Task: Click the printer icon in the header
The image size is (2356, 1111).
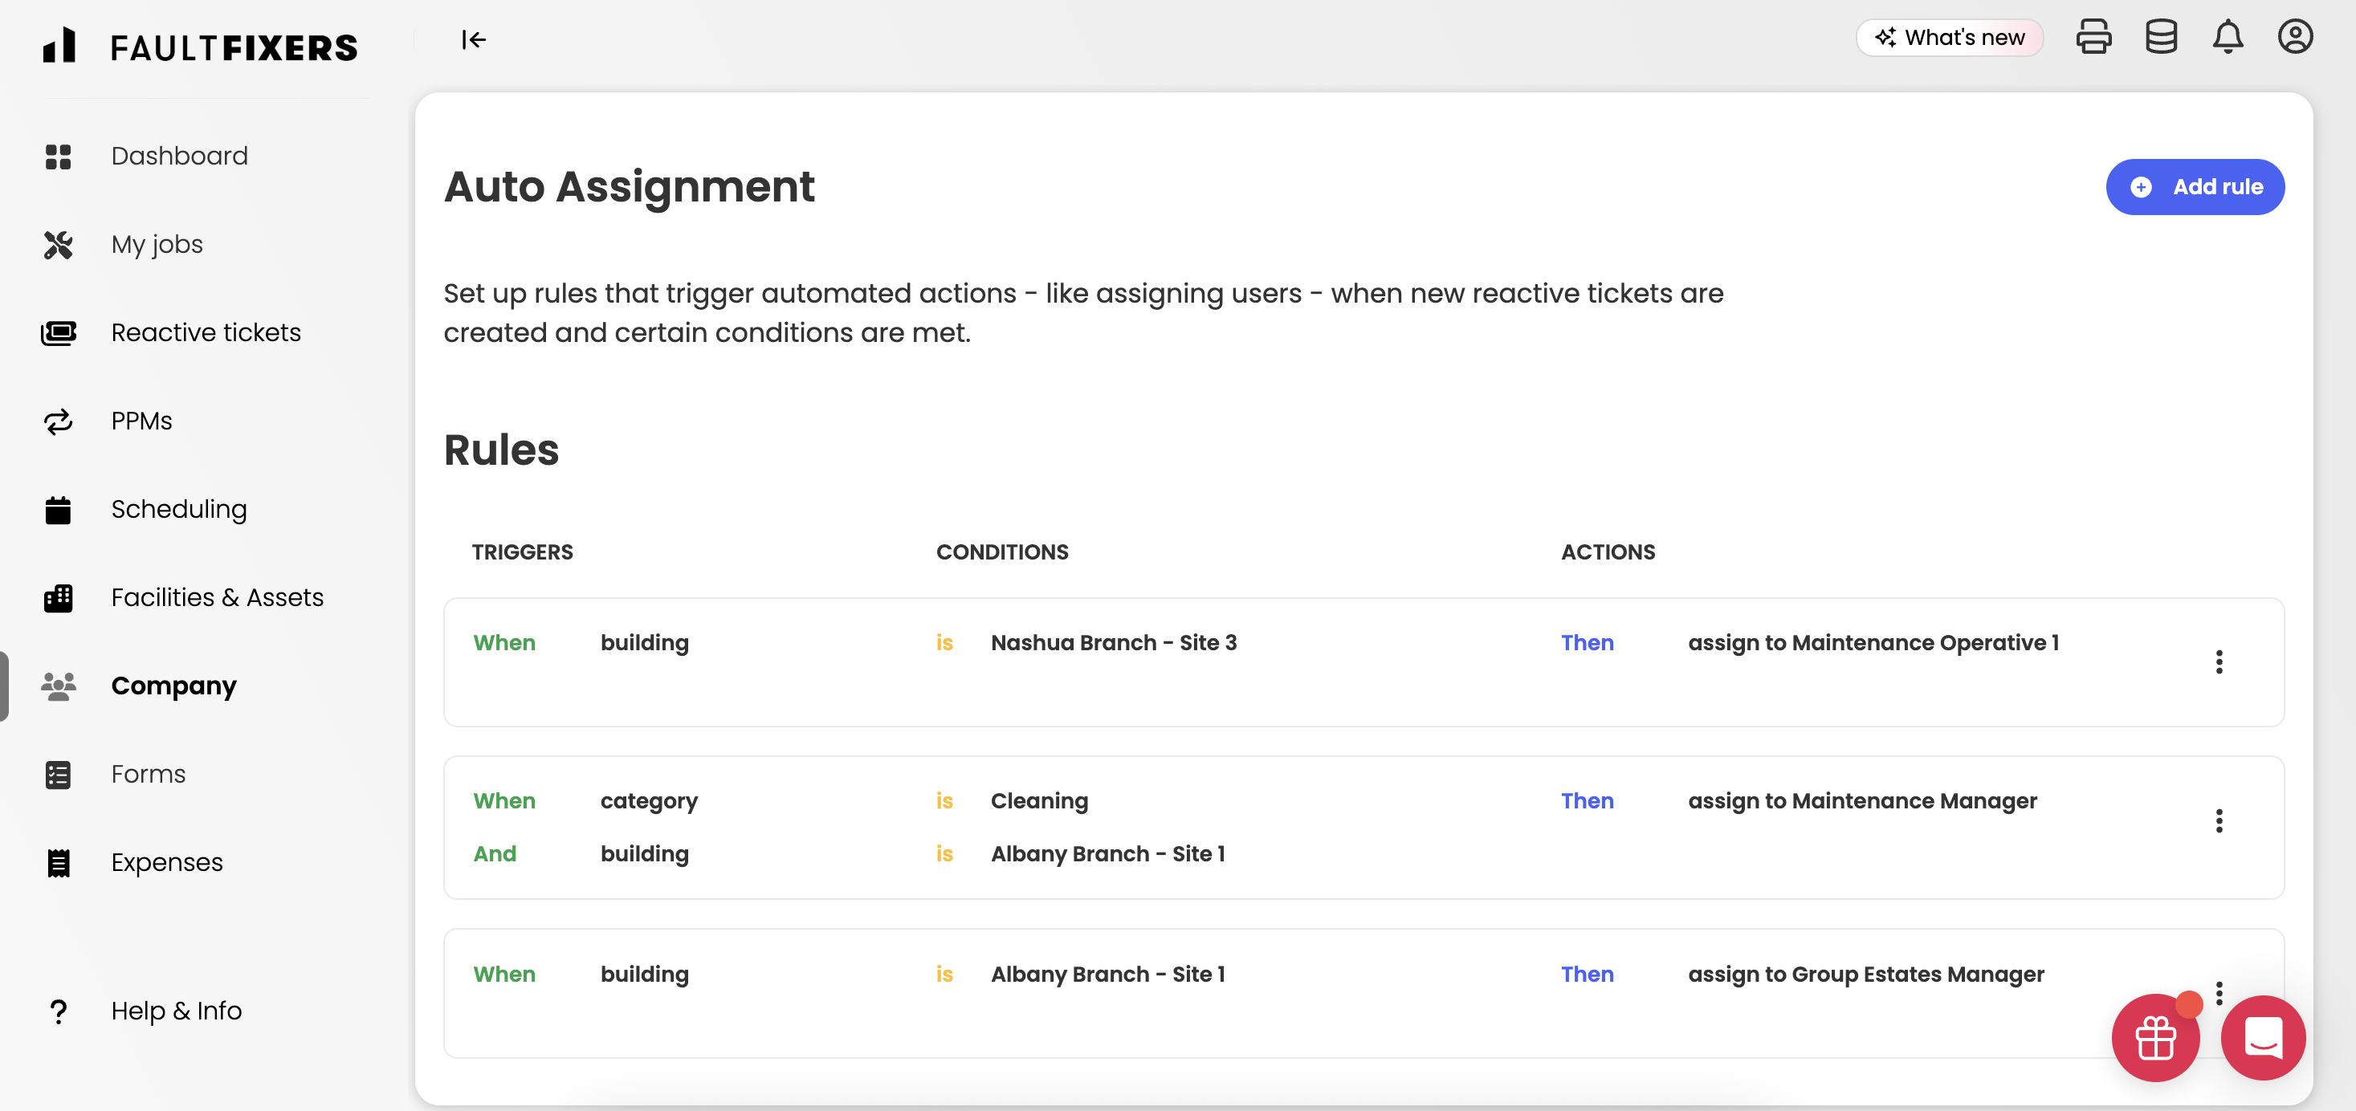Action: pyautogui.click(x=2094, y=37)
